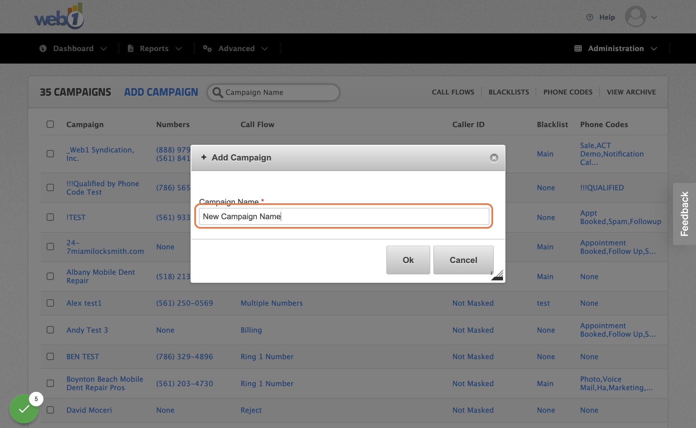Open the Feedback side tab
The height and width of the screenshot is (428, 696).
[684, 214]
